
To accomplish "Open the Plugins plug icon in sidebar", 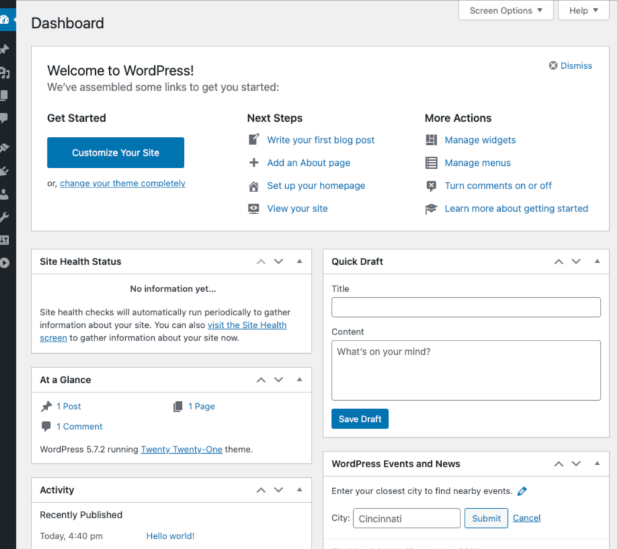I will (5, 171).
